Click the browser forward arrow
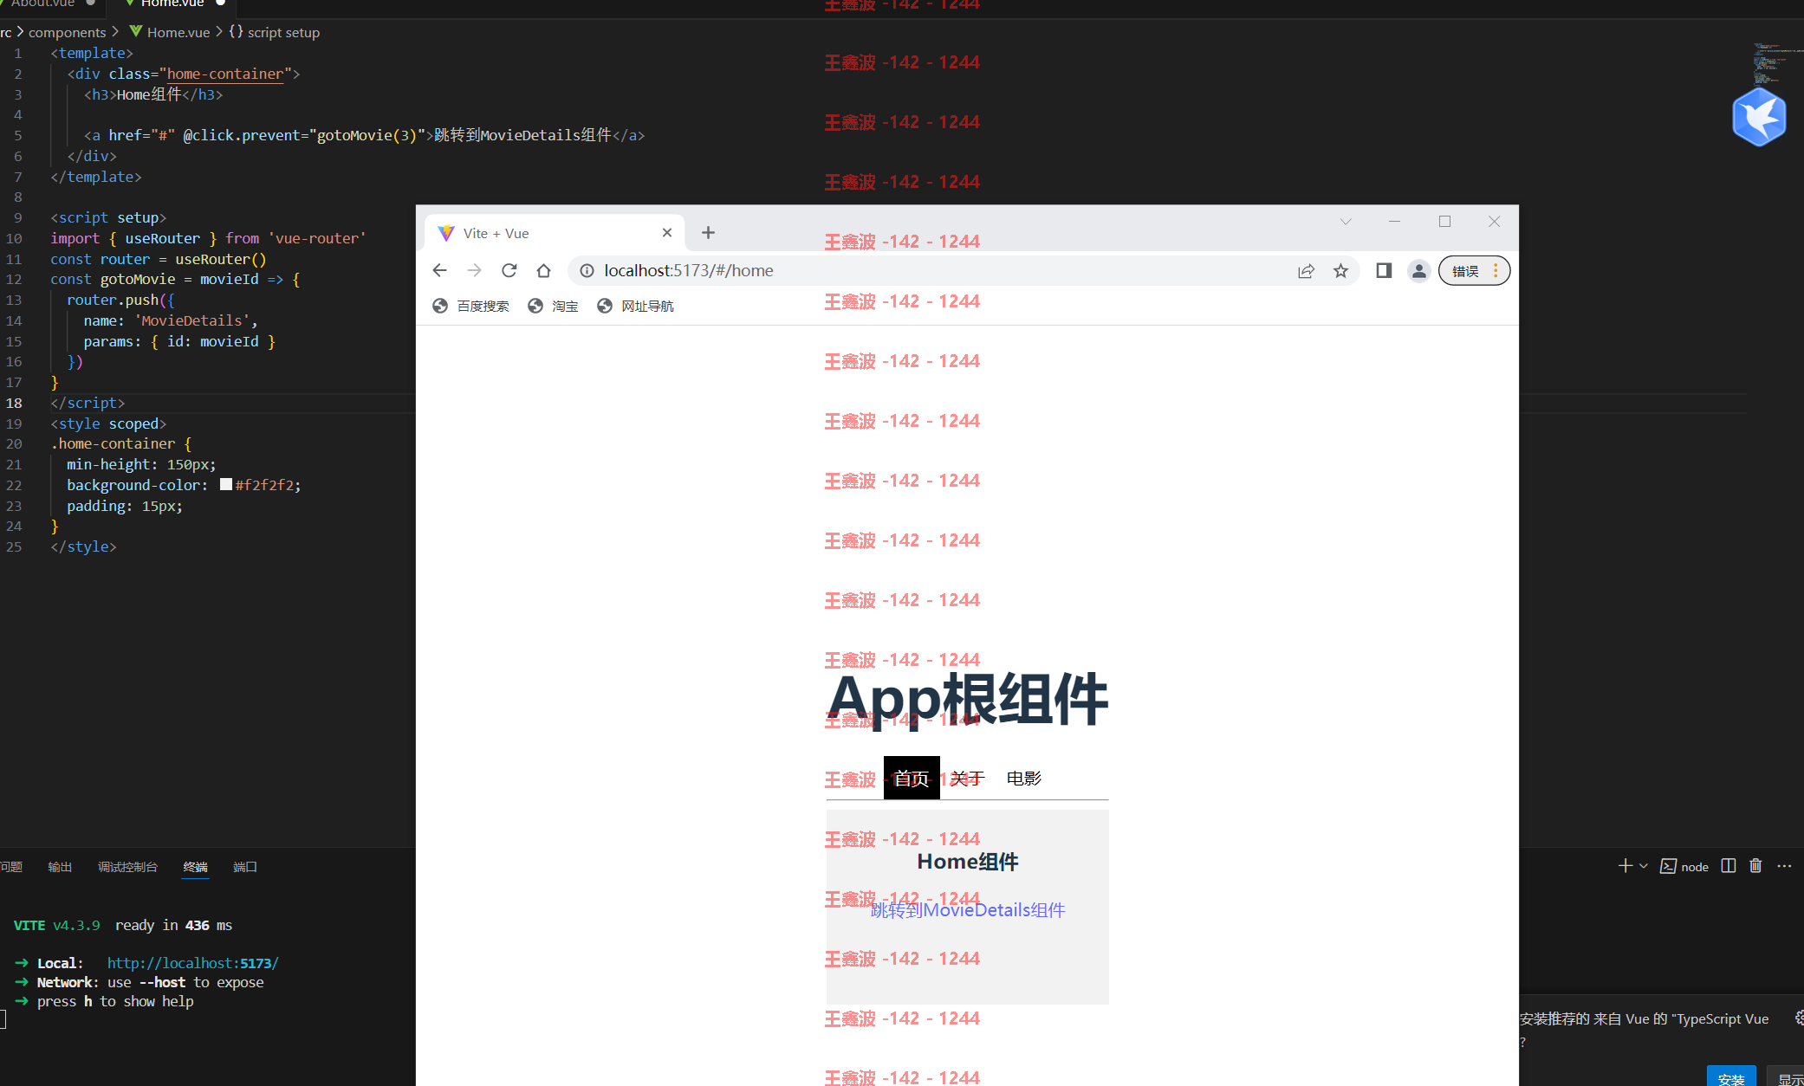1804x1086 pixels. [x=474, y=271]
